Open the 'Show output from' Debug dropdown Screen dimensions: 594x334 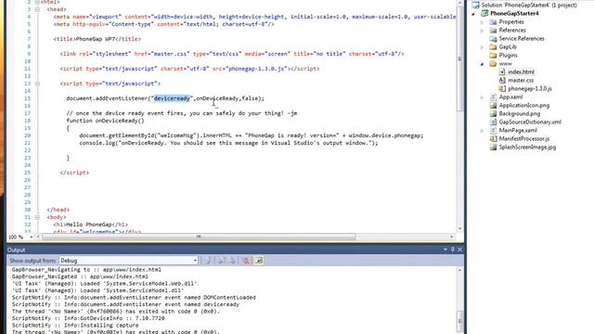click(x=128, y=261)
